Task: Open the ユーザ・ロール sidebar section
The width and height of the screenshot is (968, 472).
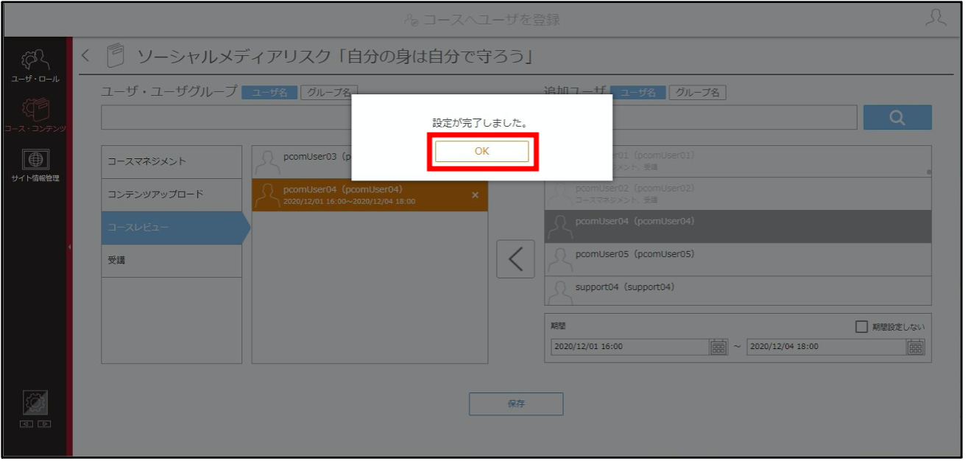Action: [35, 66]
